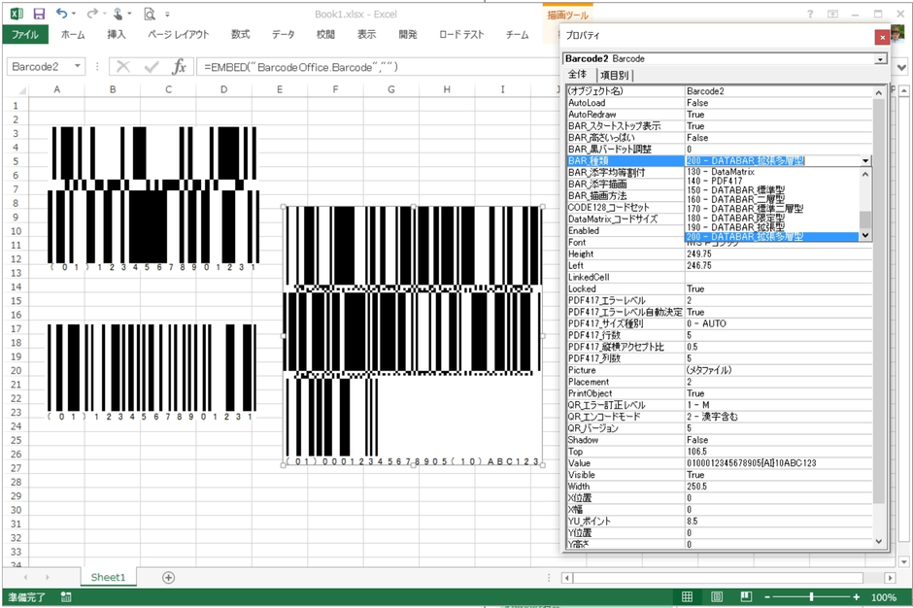913x608 pixels.
Task: Select the Sheet1 worksheet tab
Action: tap(108, 577)
